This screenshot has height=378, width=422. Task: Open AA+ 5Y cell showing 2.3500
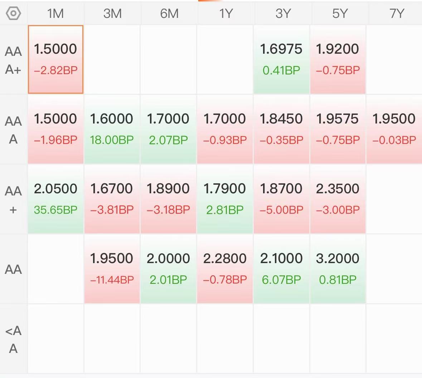click(338, 199)
